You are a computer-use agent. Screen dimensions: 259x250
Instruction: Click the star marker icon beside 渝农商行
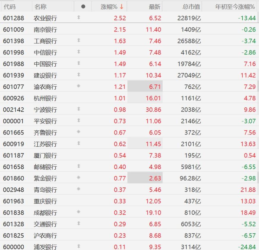(x=79, y=86)
